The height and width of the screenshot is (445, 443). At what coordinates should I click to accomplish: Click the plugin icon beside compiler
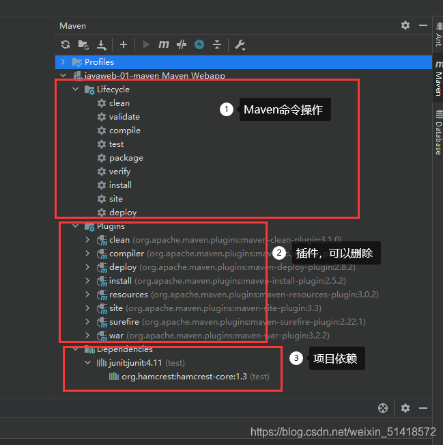coord(102,254)
